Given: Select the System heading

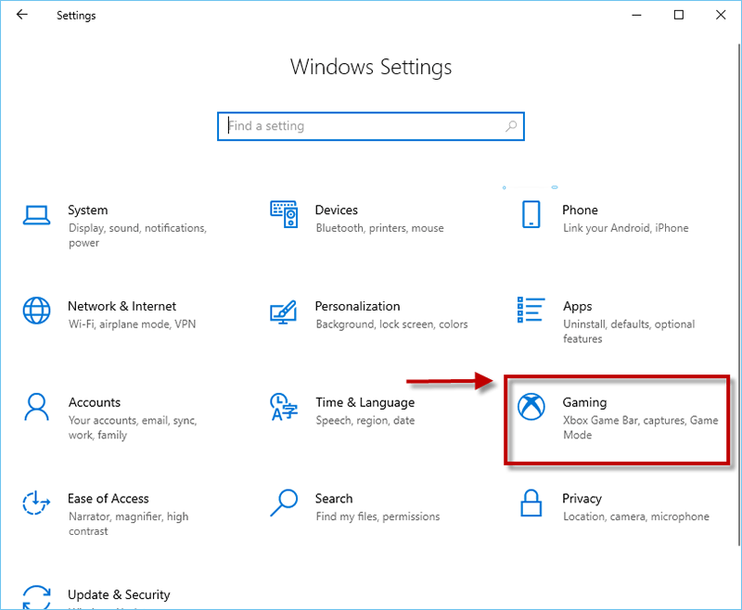Looking at the screenshot, I should [x=87, y=210].
